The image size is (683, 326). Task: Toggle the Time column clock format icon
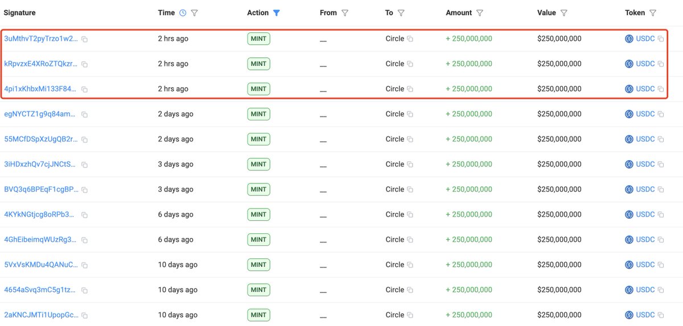click(183, 12)
